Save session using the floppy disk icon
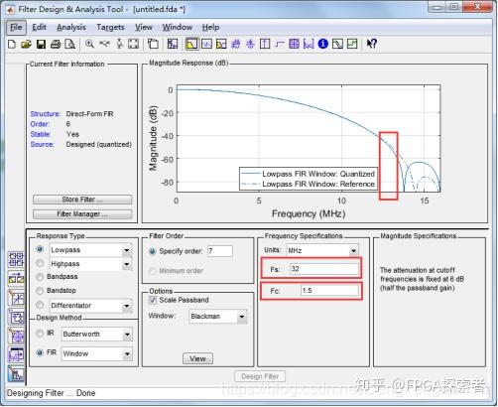Screen dimensions: 498x407 pyautogui.click(x=41, y=44)
